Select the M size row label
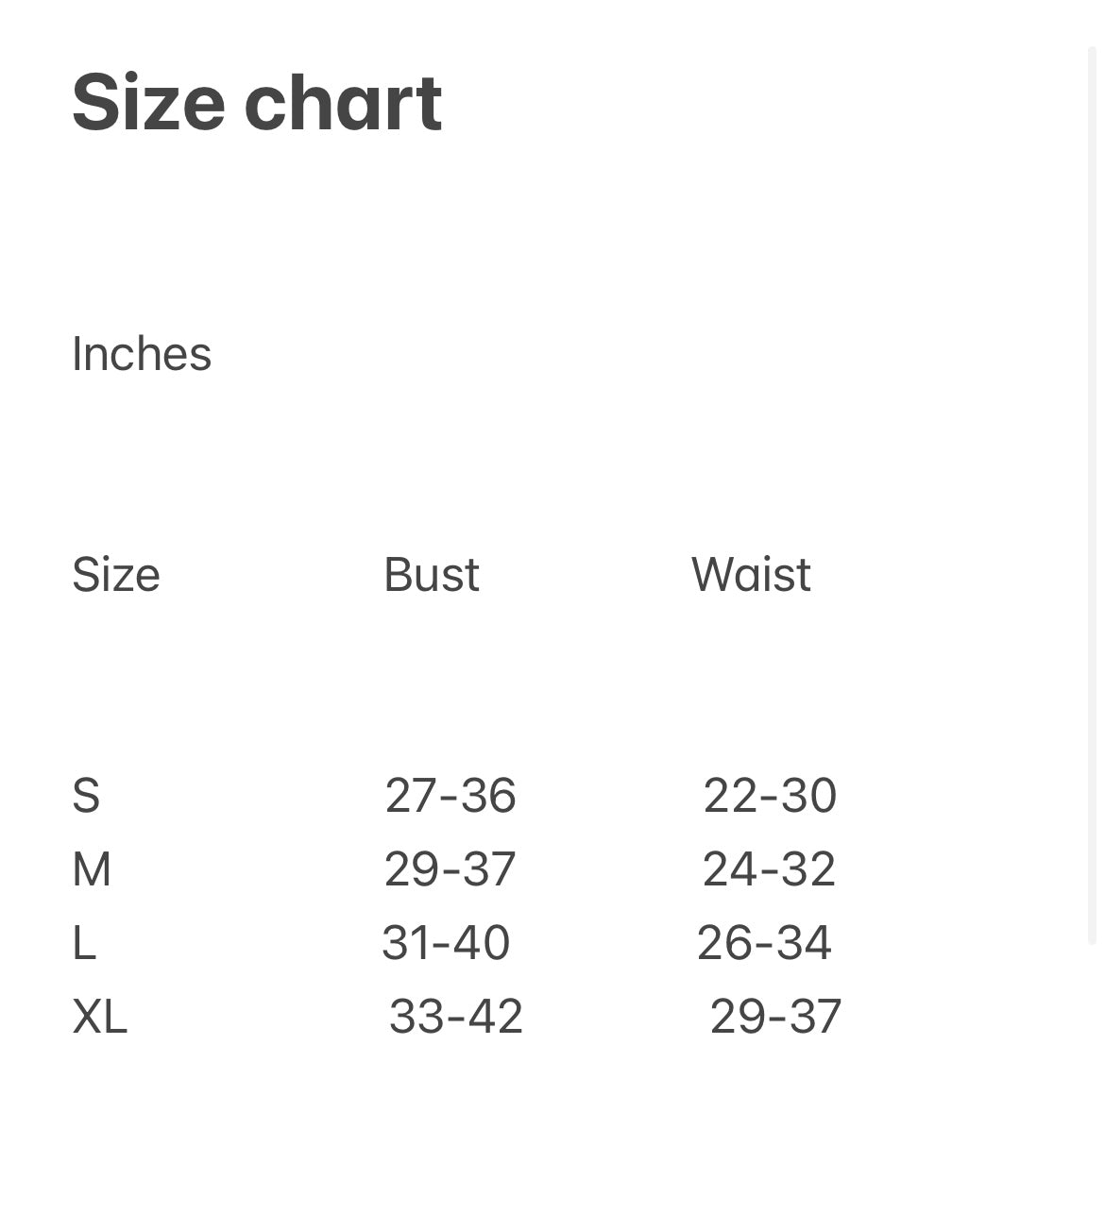Image resolution: width=1105 pixels, height=1230 pixels. tap(92, 869)
